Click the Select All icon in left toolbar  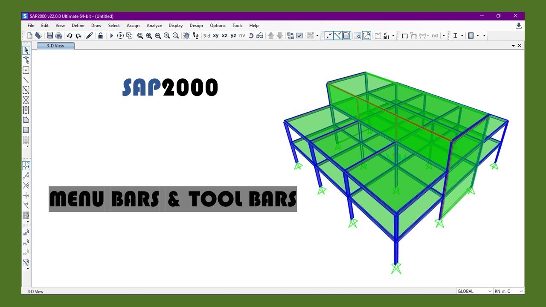pyautogui.click(x=26, y=232)
